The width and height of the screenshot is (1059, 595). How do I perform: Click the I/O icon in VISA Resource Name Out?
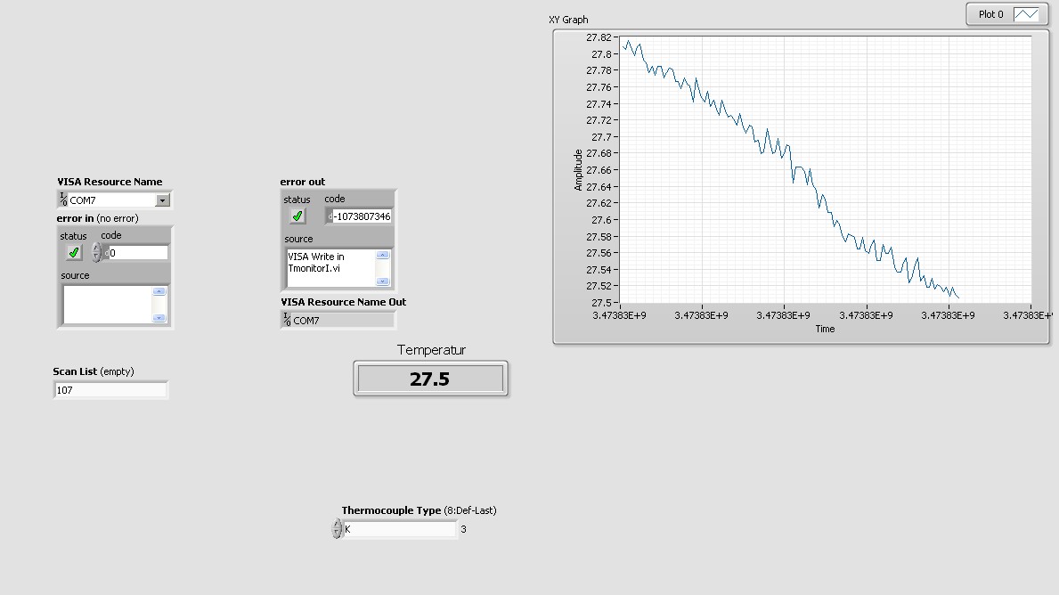click(x=287, y=320)
